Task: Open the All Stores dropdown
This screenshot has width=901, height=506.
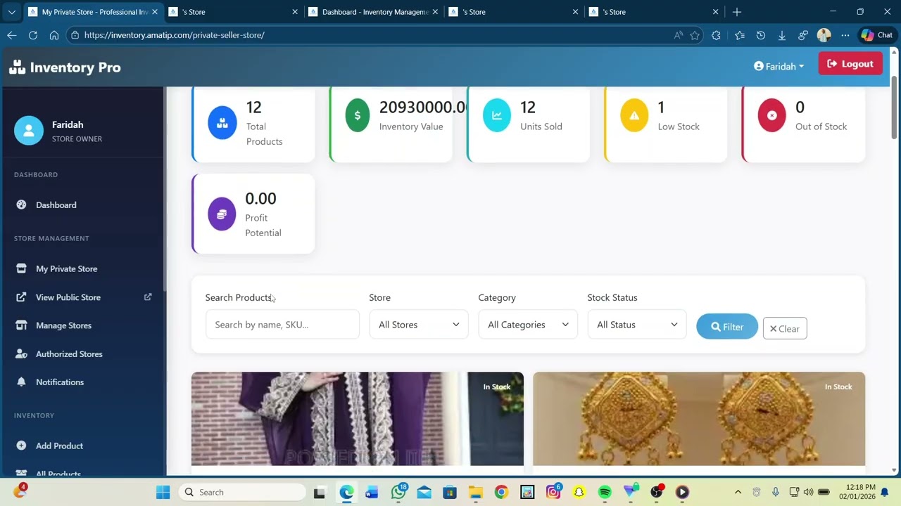Action: point(419,325)
